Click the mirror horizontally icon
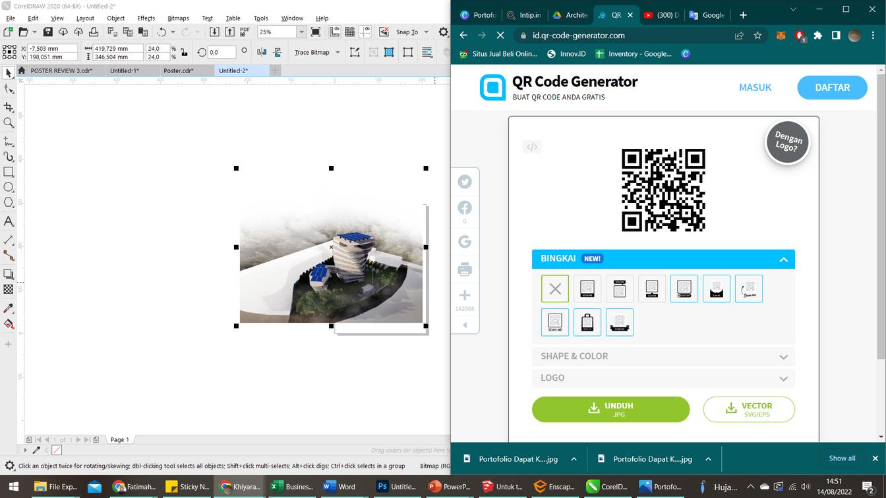886x498 pixels. [262, 52]
